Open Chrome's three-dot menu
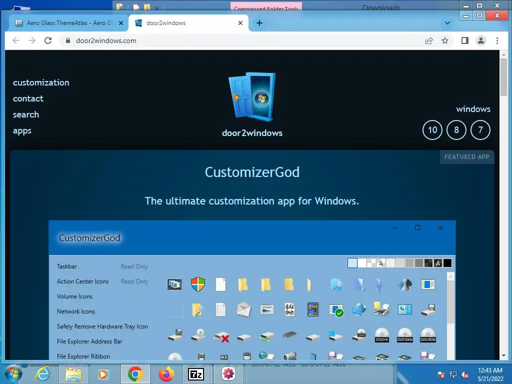The image size is (512, 384). [x=497, y=40]
